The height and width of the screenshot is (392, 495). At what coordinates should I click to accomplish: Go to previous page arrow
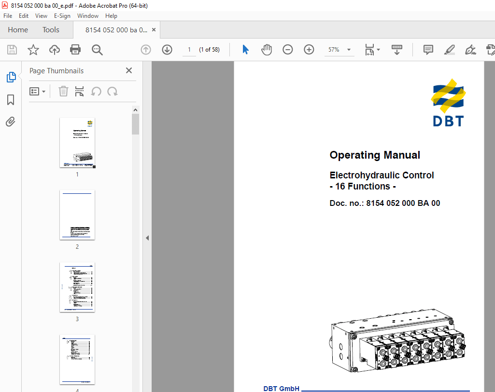[146, 50]
